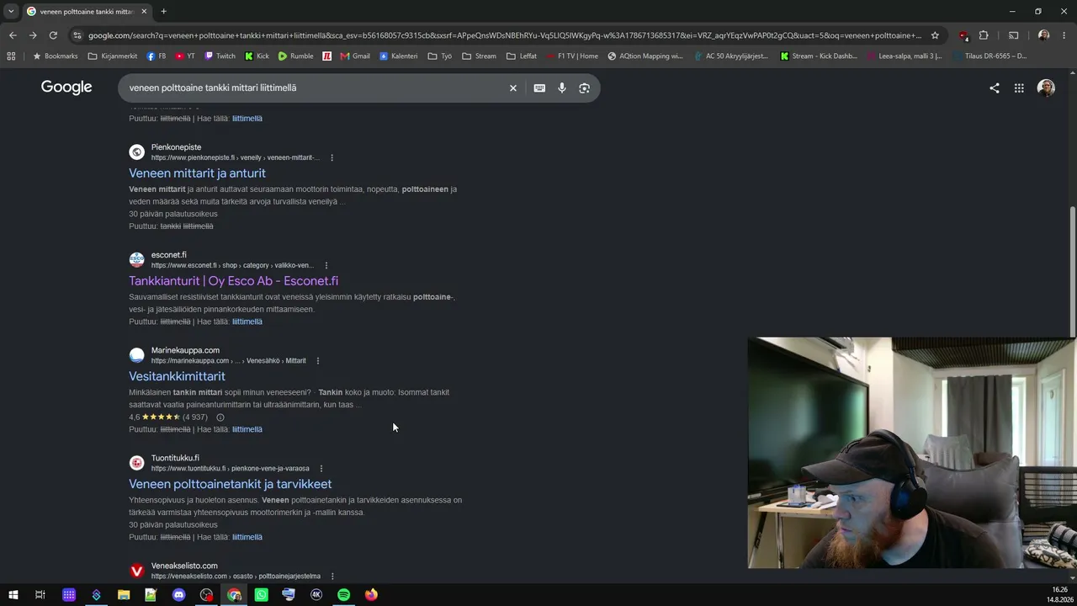Open the F1 TV | Home bookmark
Screen dimensions: 1077x606
coord(570,56)
